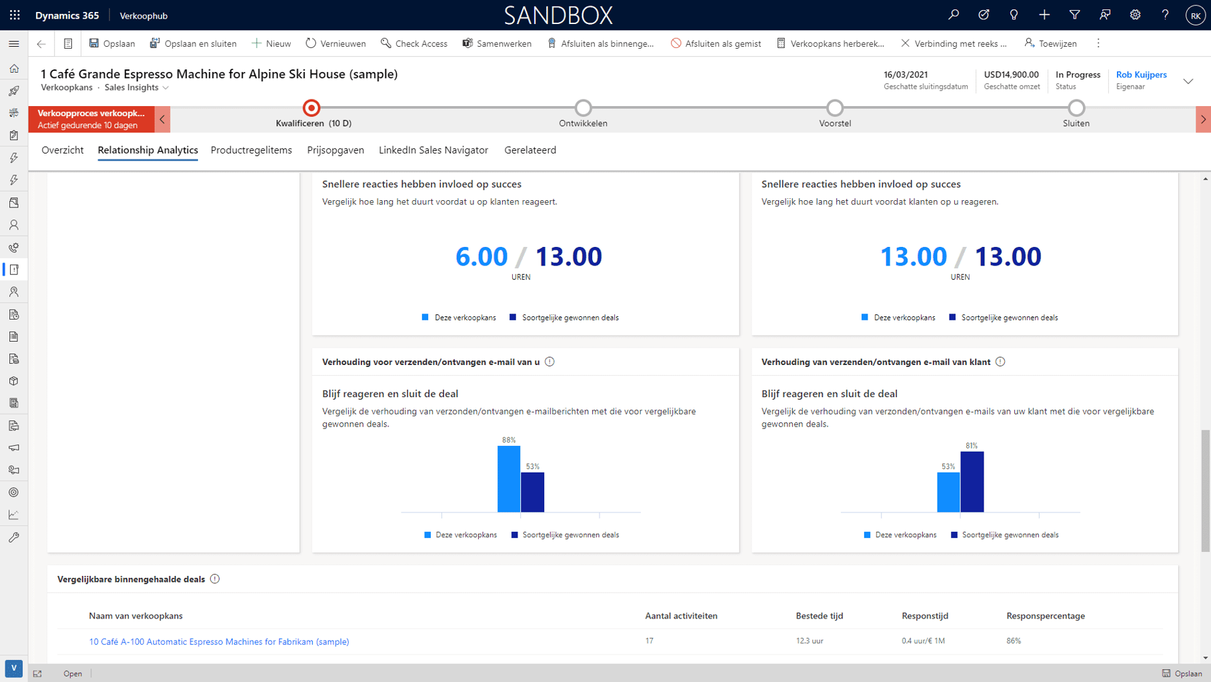Select the Kwalificeren stage circle
1211x682 pixels.
311,107
